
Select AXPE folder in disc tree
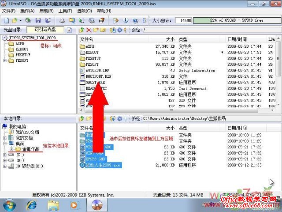(20, 44)
